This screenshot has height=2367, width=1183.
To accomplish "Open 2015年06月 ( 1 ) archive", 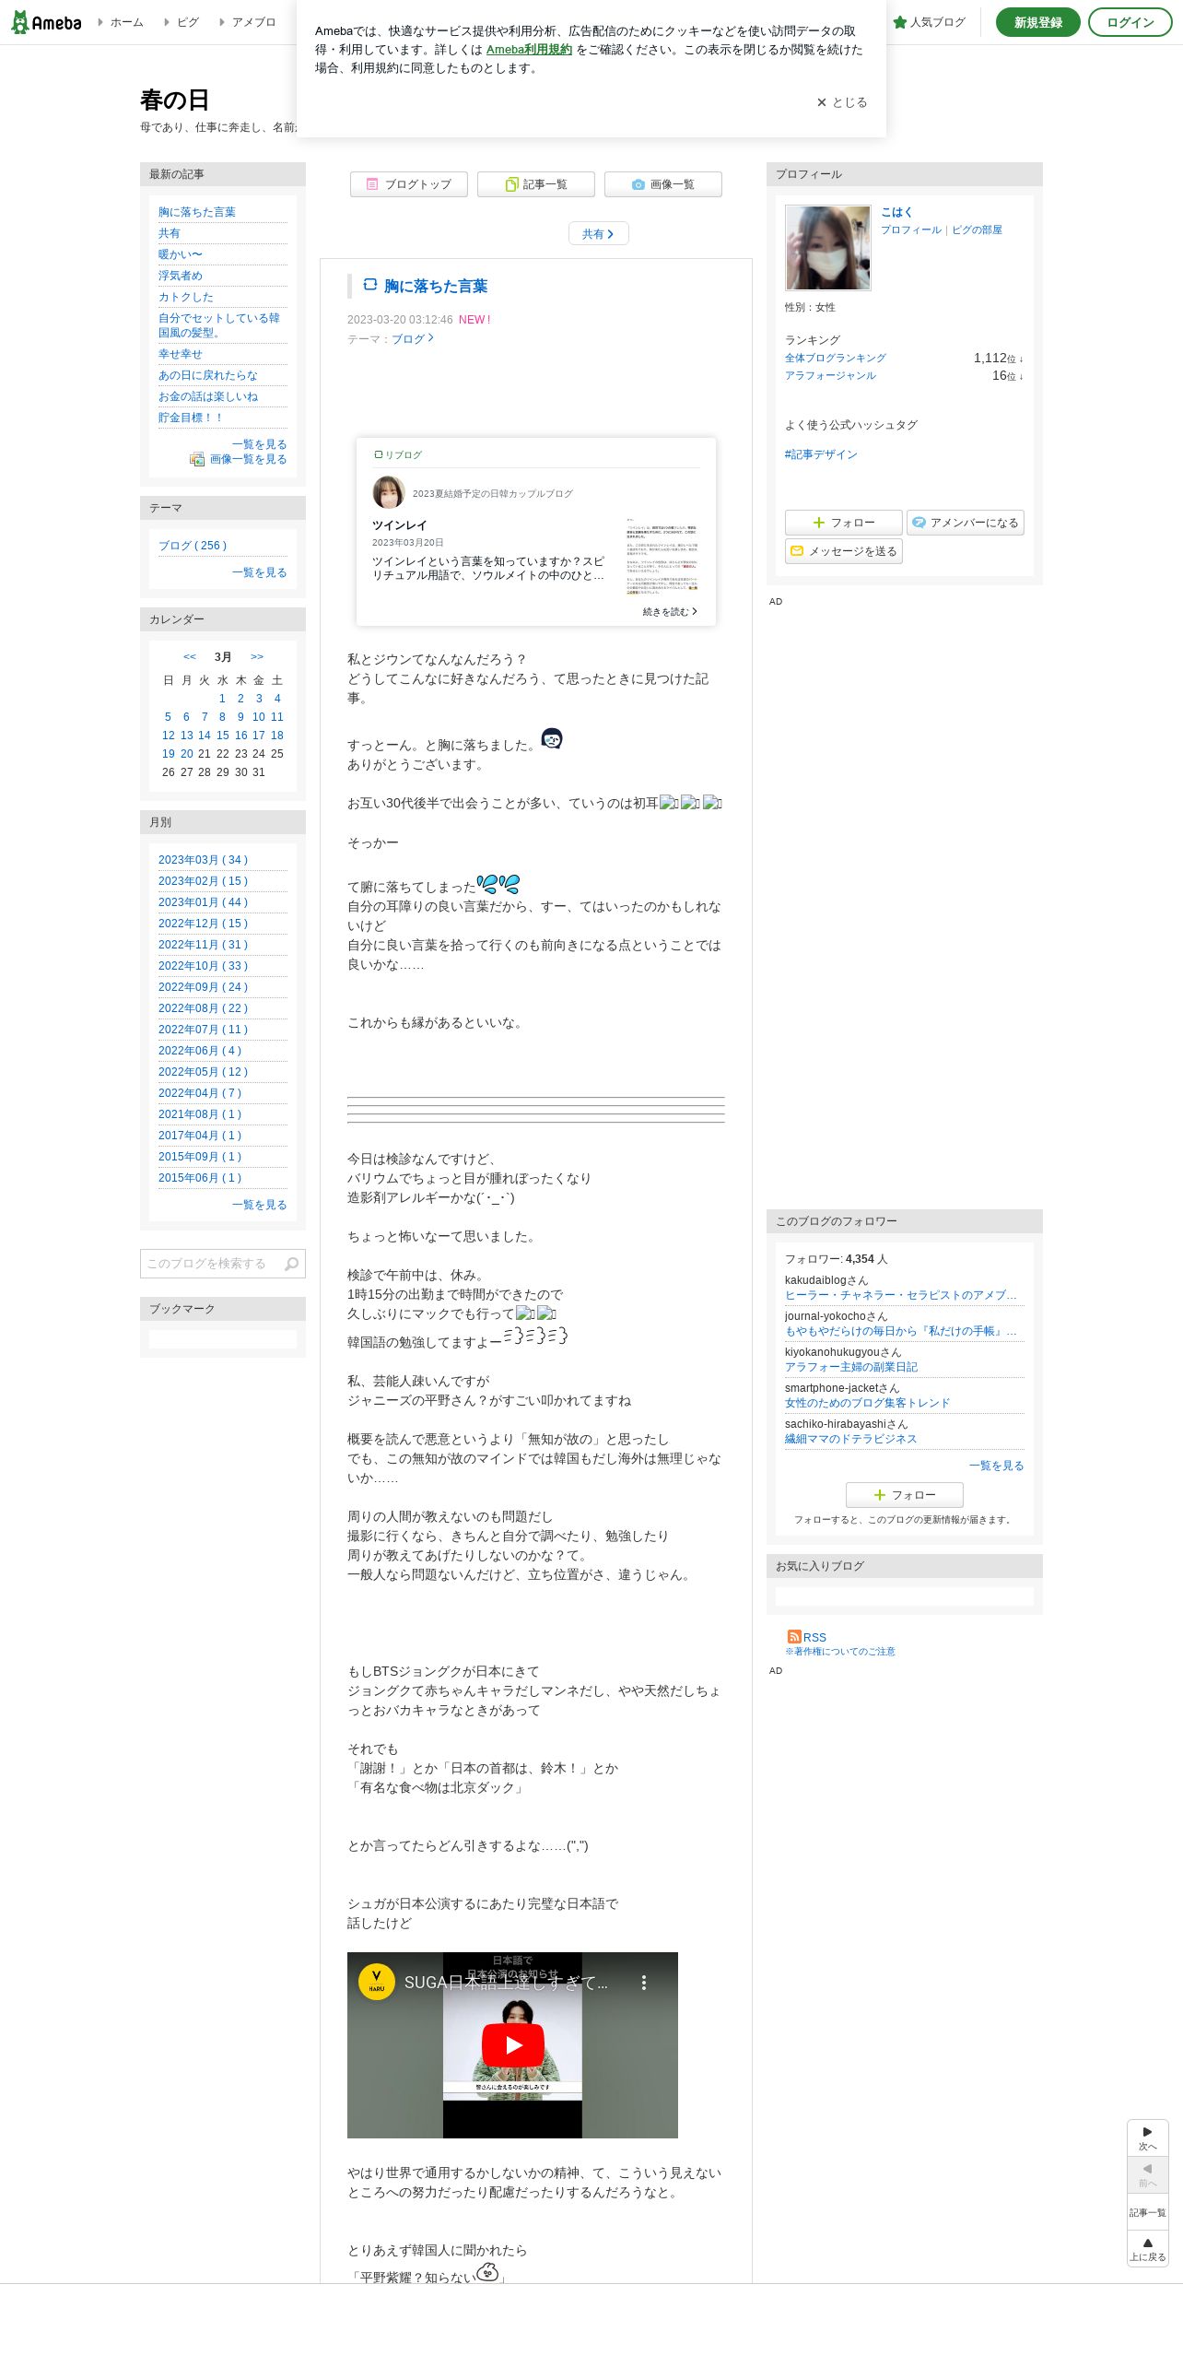I will click(x=200, y=1178).
